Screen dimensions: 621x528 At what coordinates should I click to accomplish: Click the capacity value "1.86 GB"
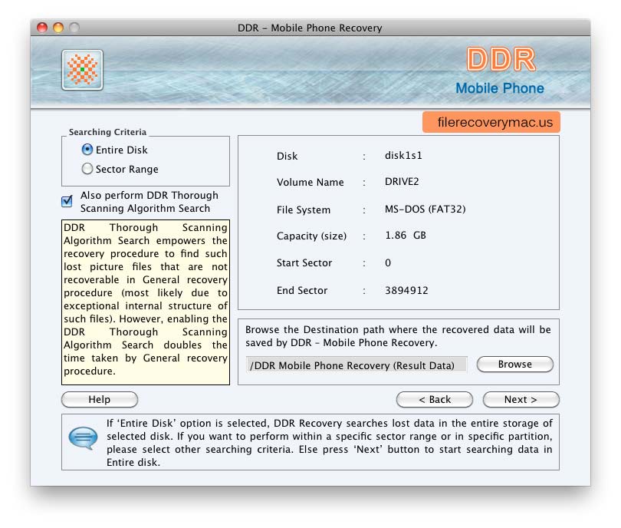[406, 235]
